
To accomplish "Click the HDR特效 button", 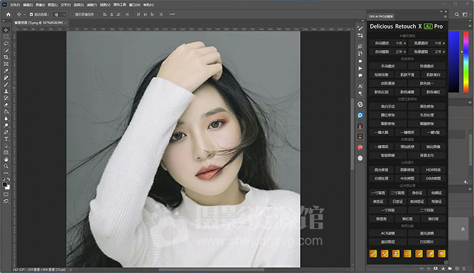I will 434,170.
